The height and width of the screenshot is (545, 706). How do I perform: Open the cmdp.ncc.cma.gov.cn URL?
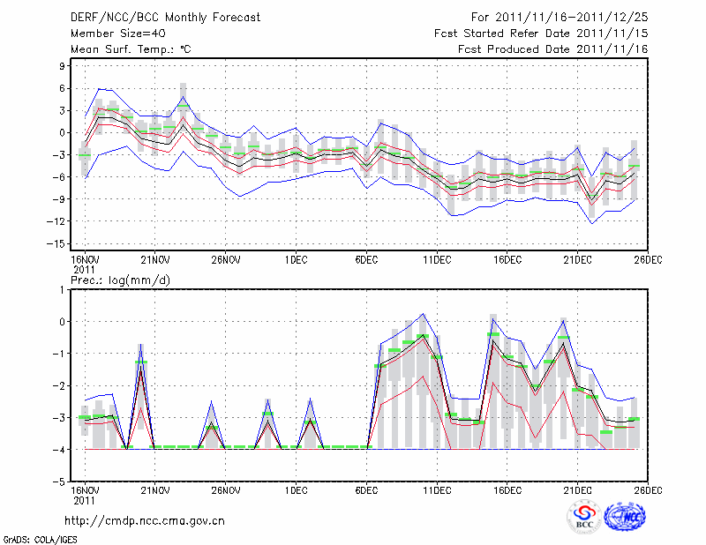tap(145, 519)
